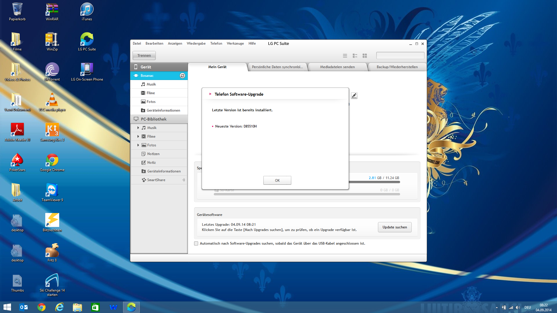Open WinRAR desktop icon
The height and width of the screenshot is (313, 557).
coord(52,12)
